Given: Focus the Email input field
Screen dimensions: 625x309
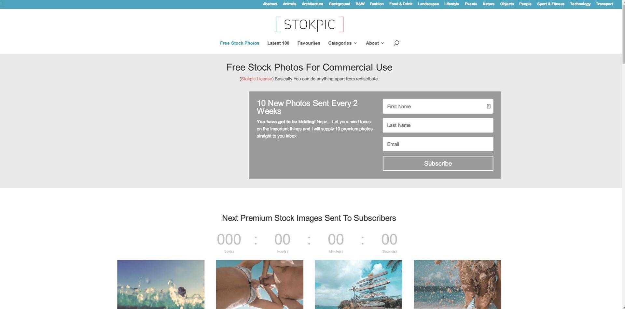Looking at the screenshot, I should [438, 144].
